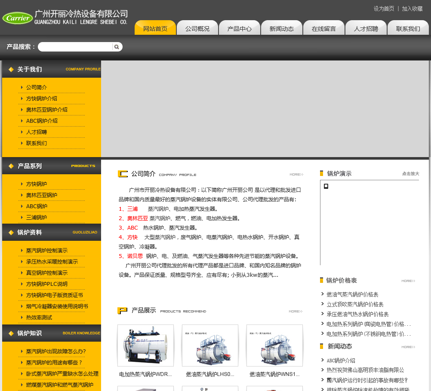Open 烟气冷凝器安装使用说明书 link
The image size is (431, 391).
click(57, 306)
